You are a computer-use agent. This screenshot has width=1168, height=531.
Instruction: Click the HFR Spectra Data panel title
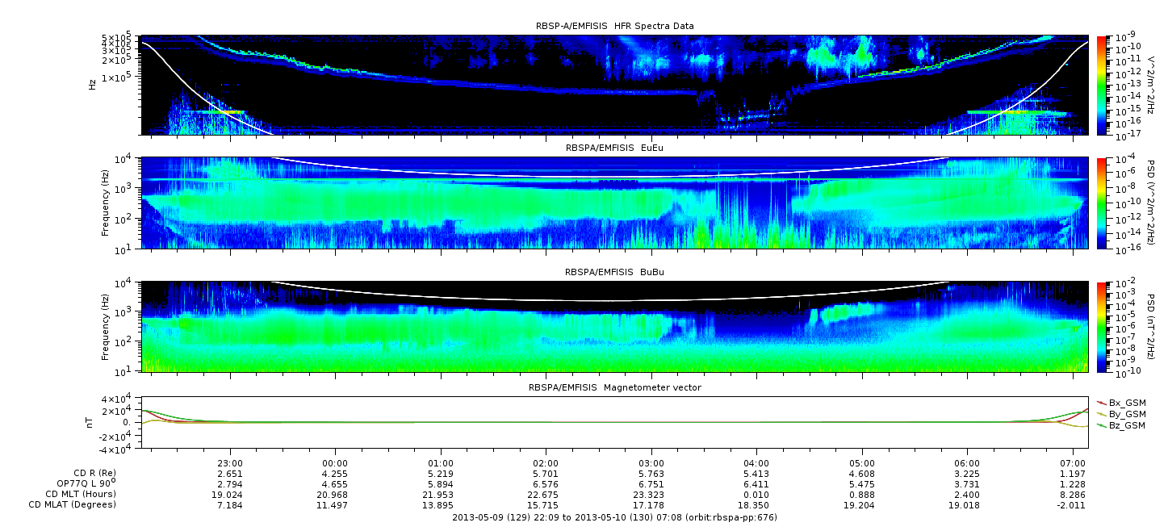pyautogui.click(x=614, y=27)
